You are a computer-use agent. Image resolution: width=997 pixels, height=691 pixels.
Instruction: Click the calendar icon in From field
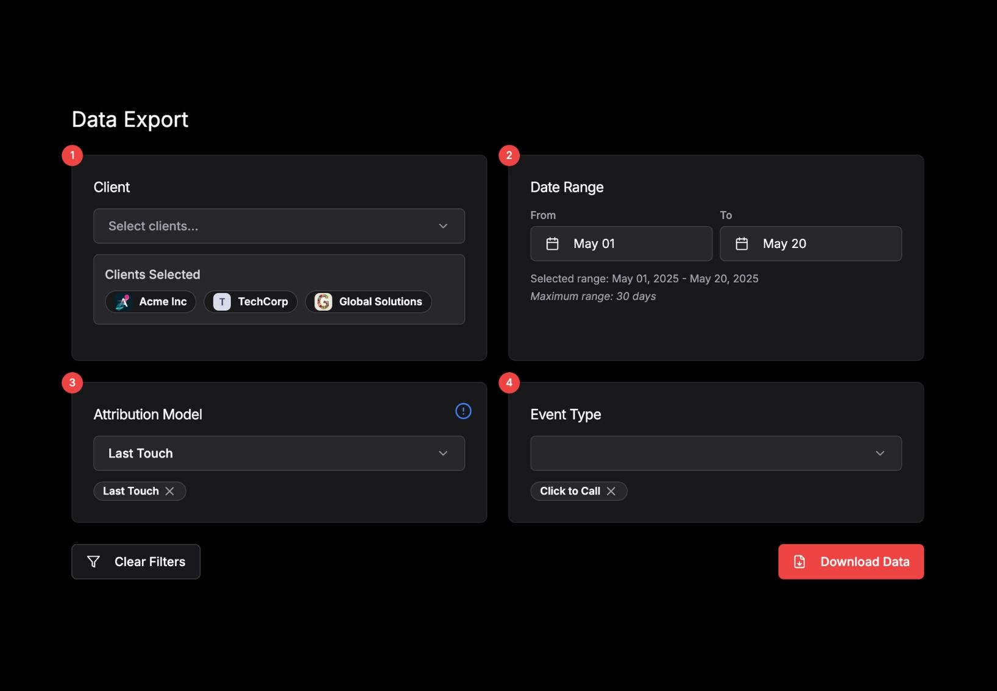tap(552, 244)
